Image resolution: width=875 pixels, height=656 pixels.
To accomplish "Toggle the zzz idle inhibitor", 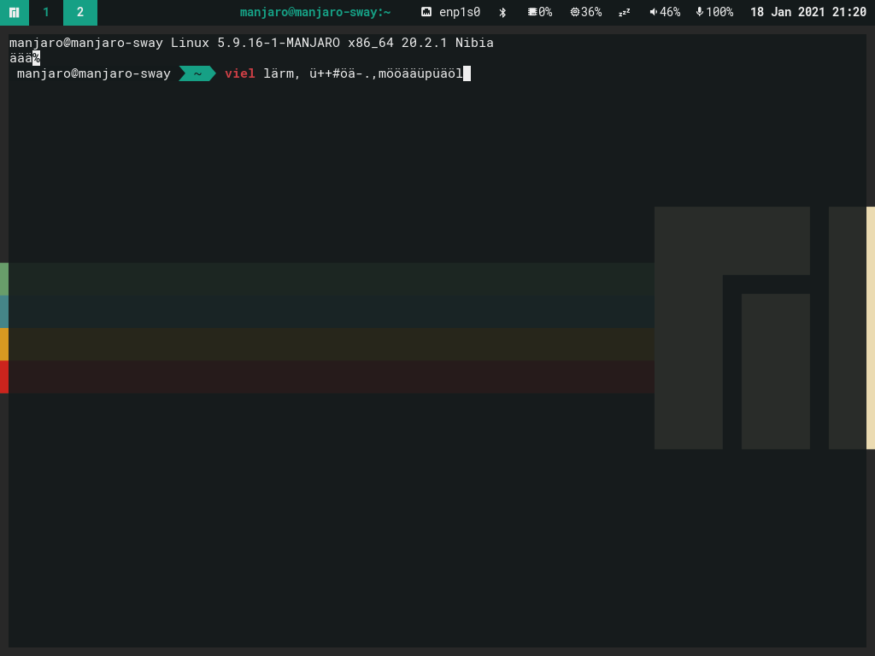I will point(626,12).
